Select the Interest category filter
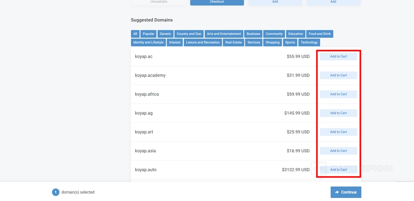The image size is (414, 201). tap(175, 42)
